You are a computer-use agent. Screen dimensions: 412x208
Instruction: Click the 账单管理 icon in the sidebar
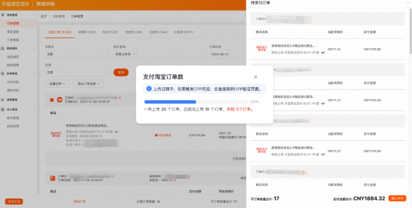2,74
